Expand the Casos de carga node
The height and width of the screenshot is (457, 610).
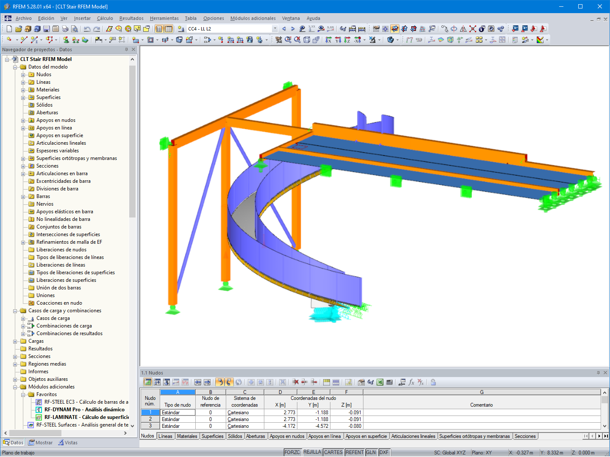pos(23,318)
